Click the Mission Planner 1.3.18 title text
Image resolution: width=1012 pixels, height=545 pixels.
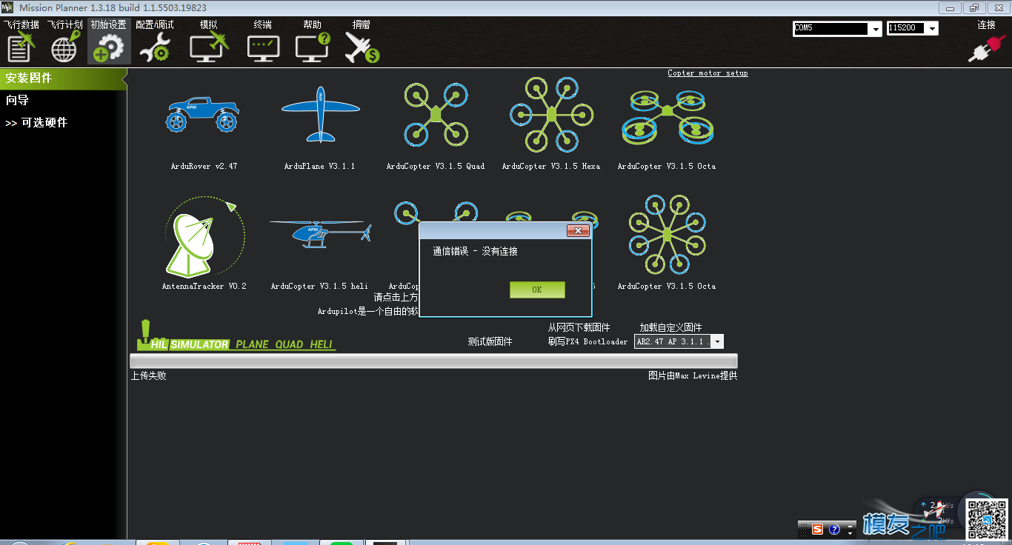tap(113, 7)
